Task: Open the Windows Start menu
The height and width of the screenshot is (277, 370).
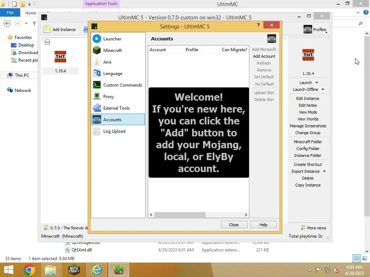Action: pyautogui.click(x=9, y=270)
